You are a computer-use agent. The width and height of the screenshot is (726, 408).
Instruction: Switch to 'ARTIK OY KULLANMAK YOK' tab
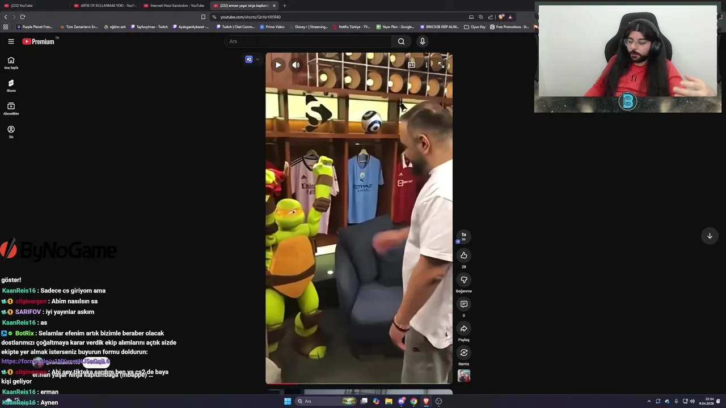coord(105,6)
